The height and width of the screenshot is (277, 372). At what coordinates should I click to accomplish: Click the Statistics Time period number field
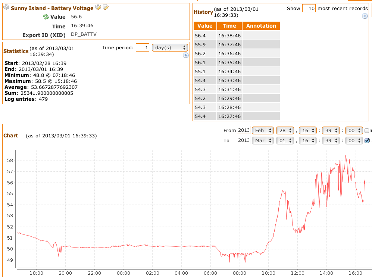pos(143,47)
